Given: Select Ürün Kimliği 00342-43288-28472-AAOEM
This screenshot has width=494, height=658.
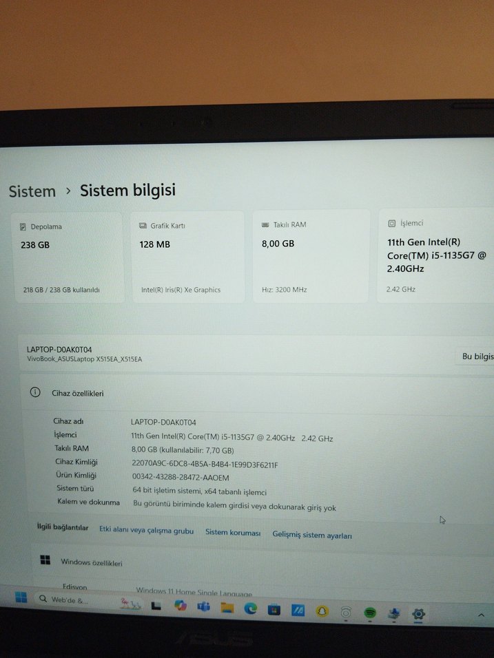Looking at the screenshot, I should 181,478.
